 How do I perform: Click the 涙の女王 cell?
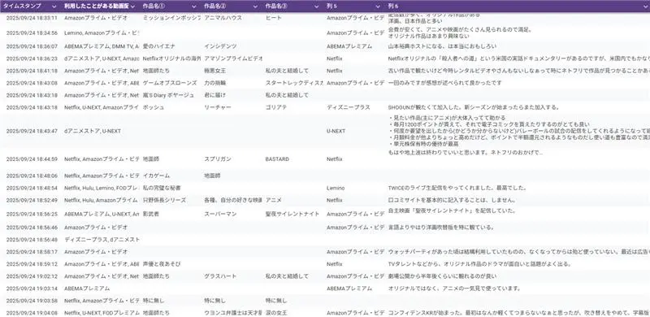click(x=276, y=313)
